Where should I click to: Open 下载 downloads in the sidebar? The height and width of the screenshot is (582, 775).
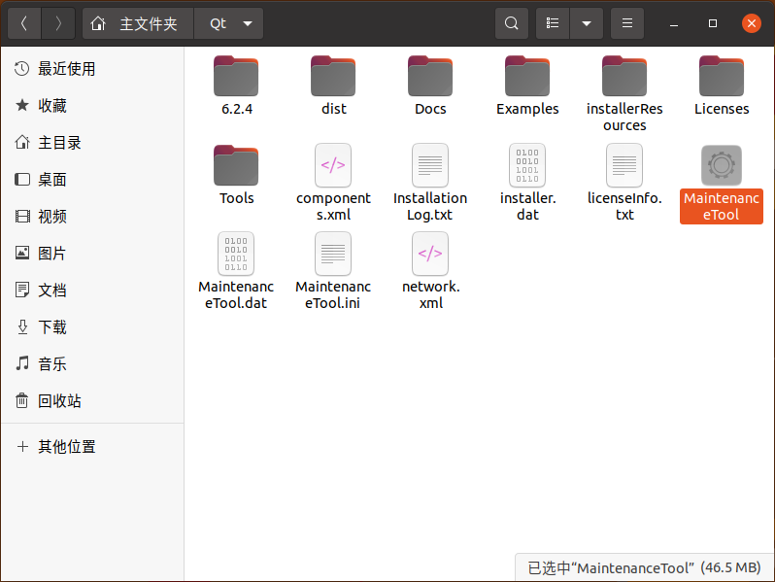[92, 326]
